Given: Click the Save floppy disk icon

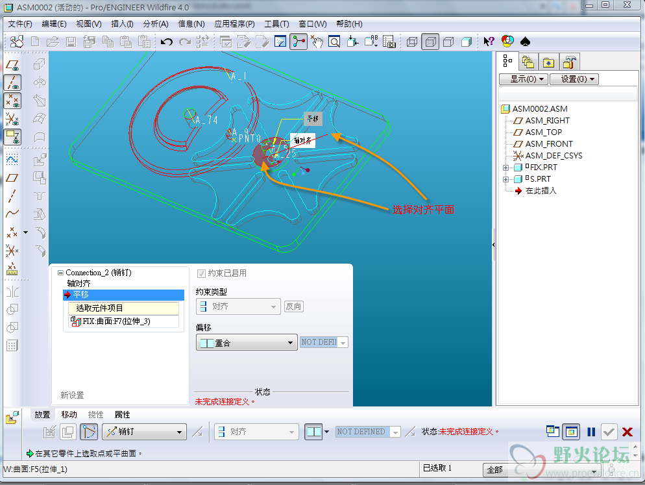Looking at the screenshot, I should [71, 42].
